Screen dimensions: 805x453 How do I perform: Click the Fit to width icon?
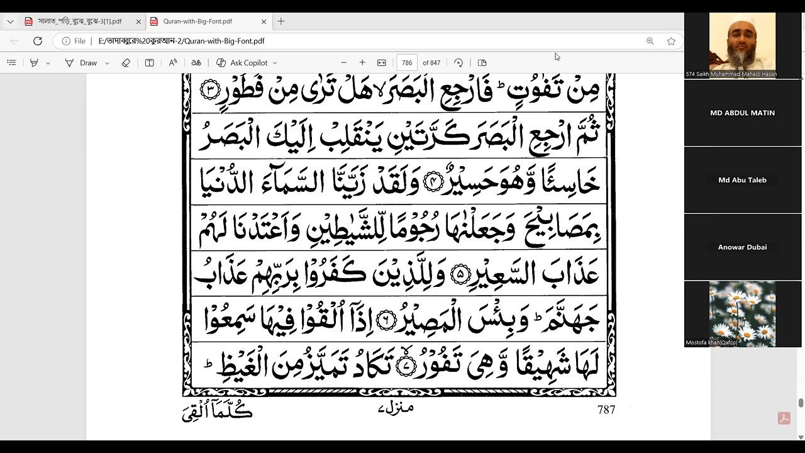381,63
